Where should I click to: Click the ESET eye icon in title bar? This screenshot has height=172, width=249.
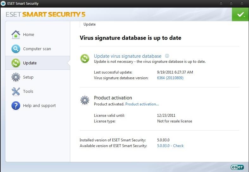3,3
